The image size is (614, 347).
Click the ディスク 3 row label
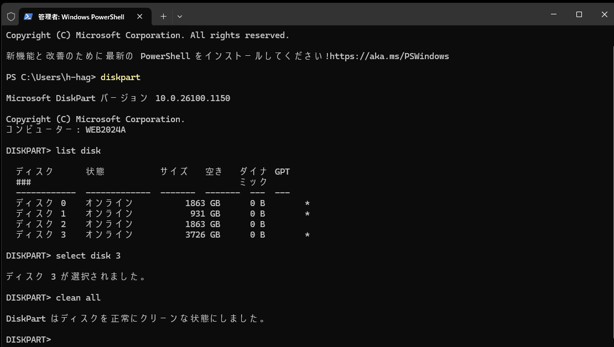(41, 235)
